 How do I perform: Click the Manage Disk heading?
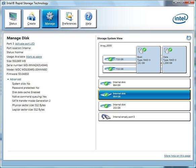point(18,38)
